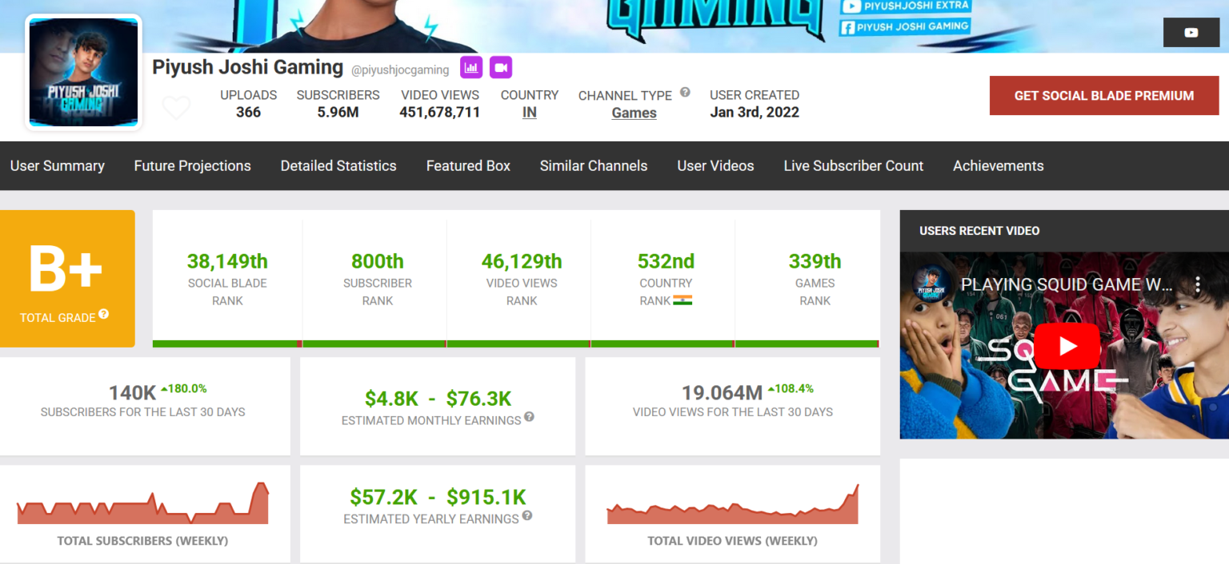Click $4.8K - $76.3K monthly earnings
This screenshot has width=1229, height=564.
click(438, 399)
